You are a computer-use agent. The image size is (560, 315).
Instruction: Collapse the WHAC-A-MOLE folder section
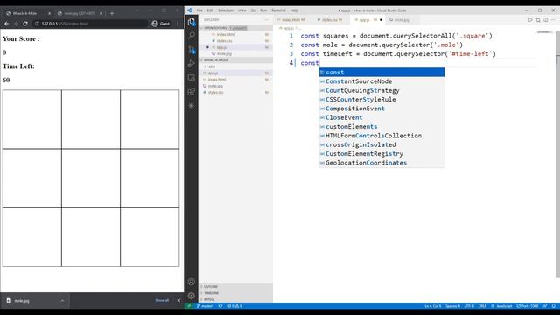pos(235,60)
